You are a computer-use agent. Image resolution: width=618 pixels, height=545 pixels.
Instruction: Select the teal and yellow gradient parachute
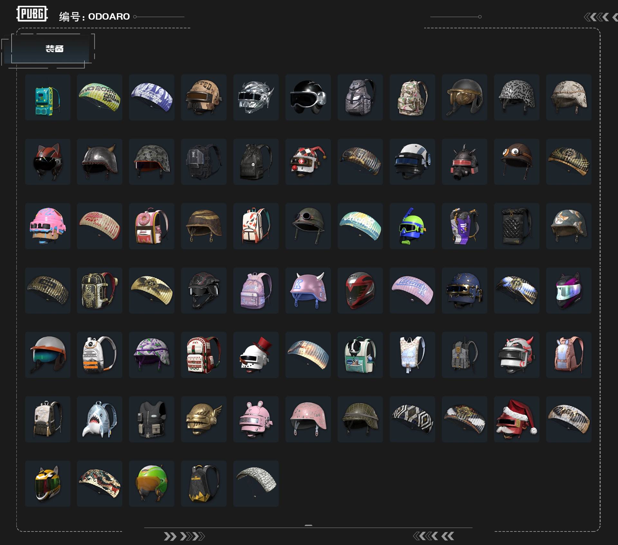[360, 226]
